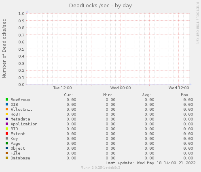Click RowGroup Cur value 0.00
Screen dimensions: 201x172
(x=71, y=100)
